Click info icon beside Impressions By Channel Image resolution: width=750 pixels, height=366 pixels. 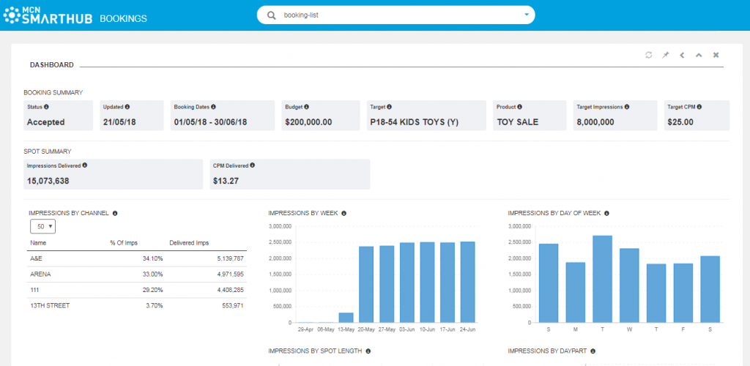(x=115, y=214)
